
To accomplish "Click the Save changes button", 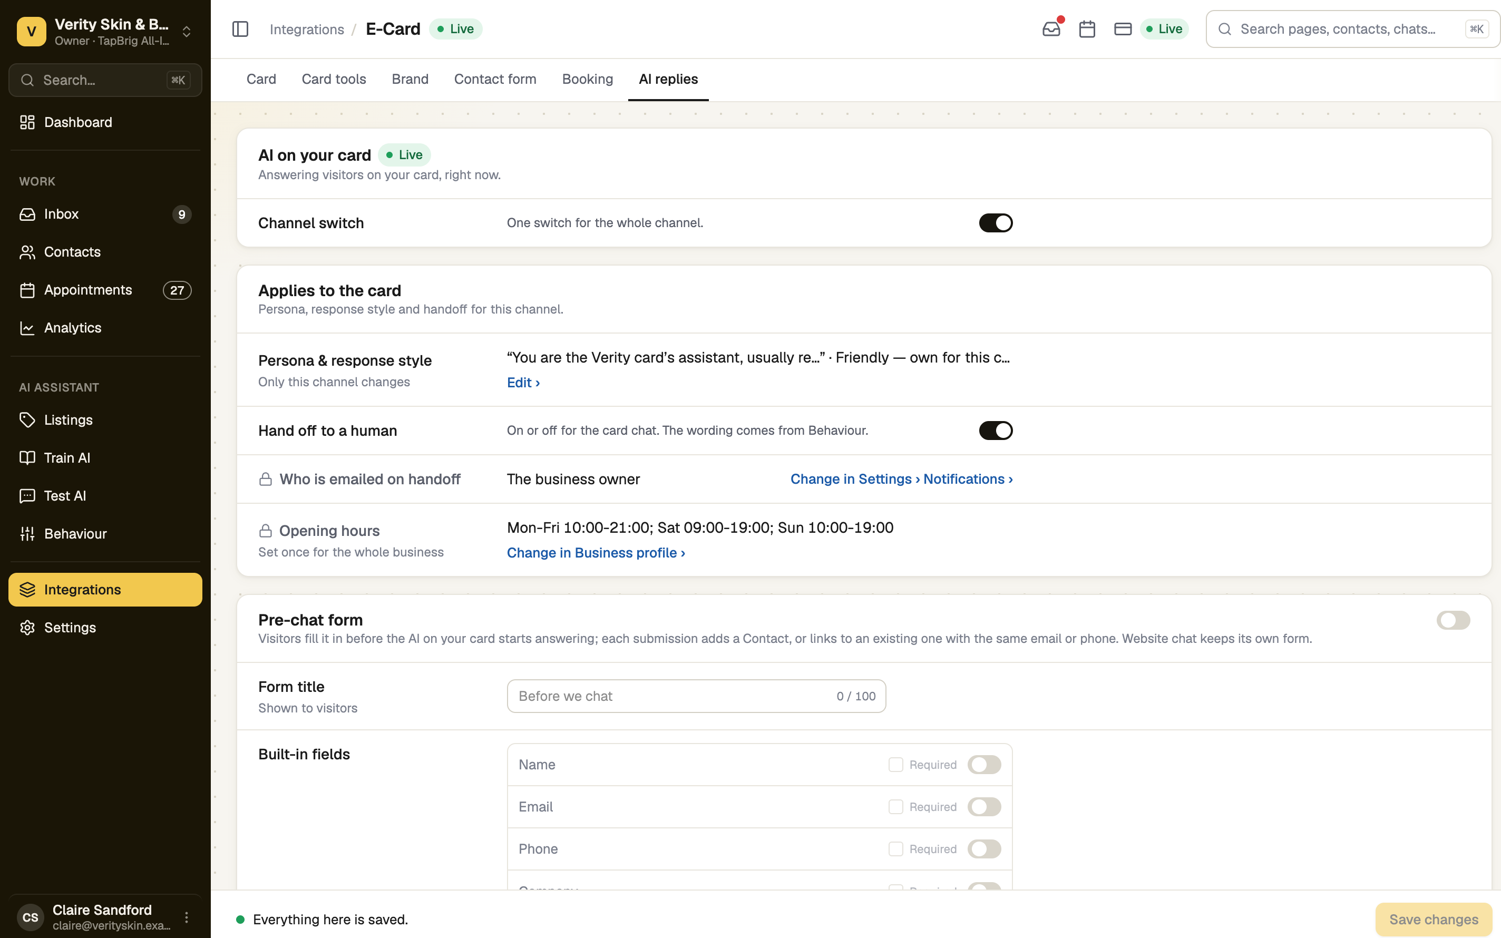I will click(1434, 920).
